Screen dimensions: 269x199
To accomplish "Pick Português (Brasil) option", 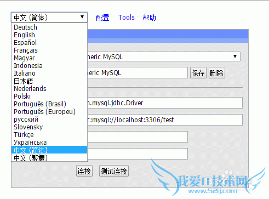I will pyautogui.click(x=49, y=104).
